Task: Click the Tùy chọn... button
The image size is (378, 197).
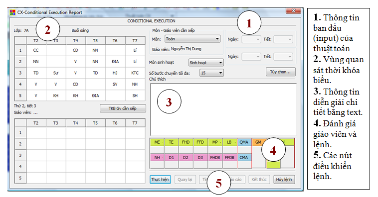Action: pyautogui.click(x=281, y=72)
